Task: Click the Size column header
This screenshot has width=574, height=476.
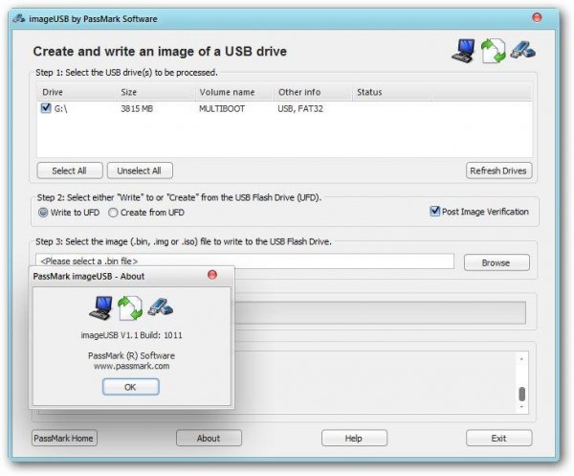Action: (x=156, y=92)
